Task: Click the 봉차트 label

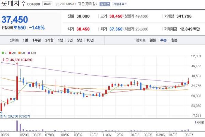Action: [x=141, y=40]
